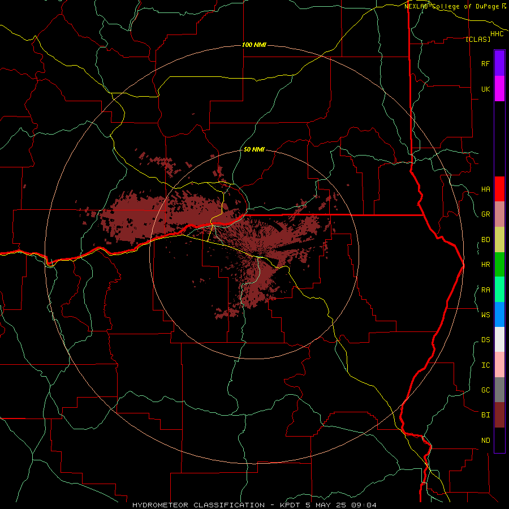Click the BI dark-red legend swatch

[x=499, y=415]
